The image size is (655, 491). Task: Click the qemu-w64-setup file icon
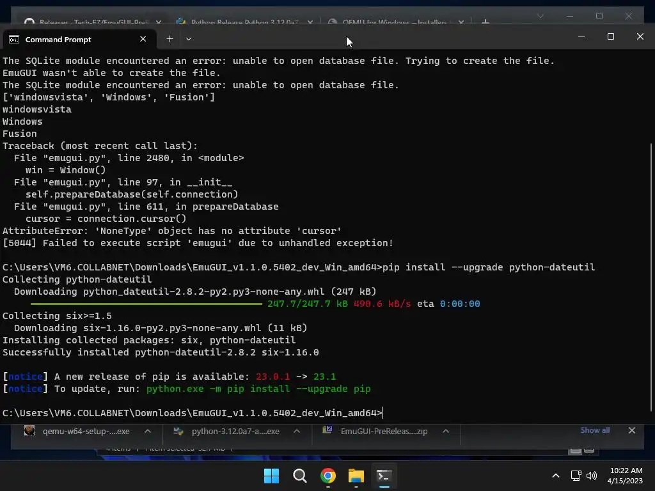(x=29, y=430)
